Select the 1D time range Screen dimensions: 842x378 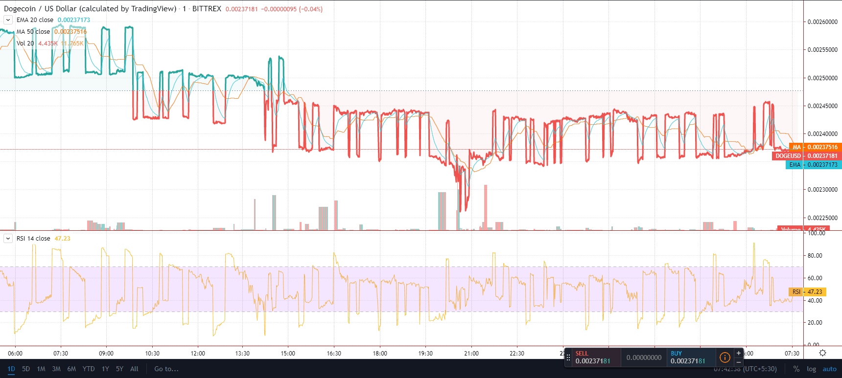[11, 369]
